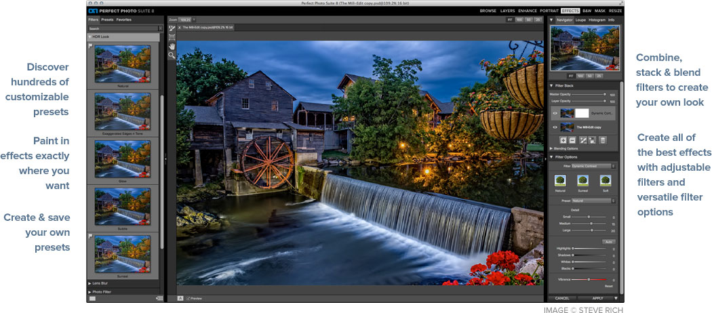Select the Zoom magnifier tool
The width and height of the screenshot is (712, 313).
[172, 56]
